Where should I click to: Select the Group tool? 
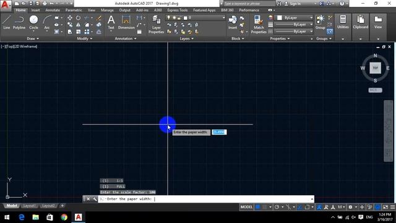pos(321,22)
